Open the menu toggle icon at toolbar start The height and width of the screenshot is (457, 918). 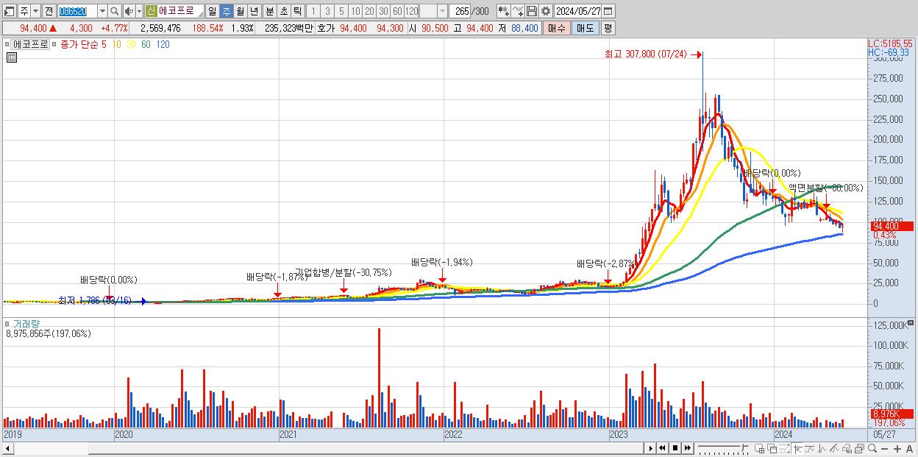(10, 12)
